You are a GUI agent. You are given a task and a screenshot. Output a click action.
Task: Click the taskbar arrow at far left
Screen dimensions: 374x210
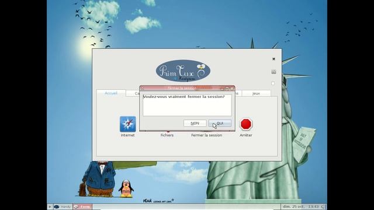coord(50,206)
